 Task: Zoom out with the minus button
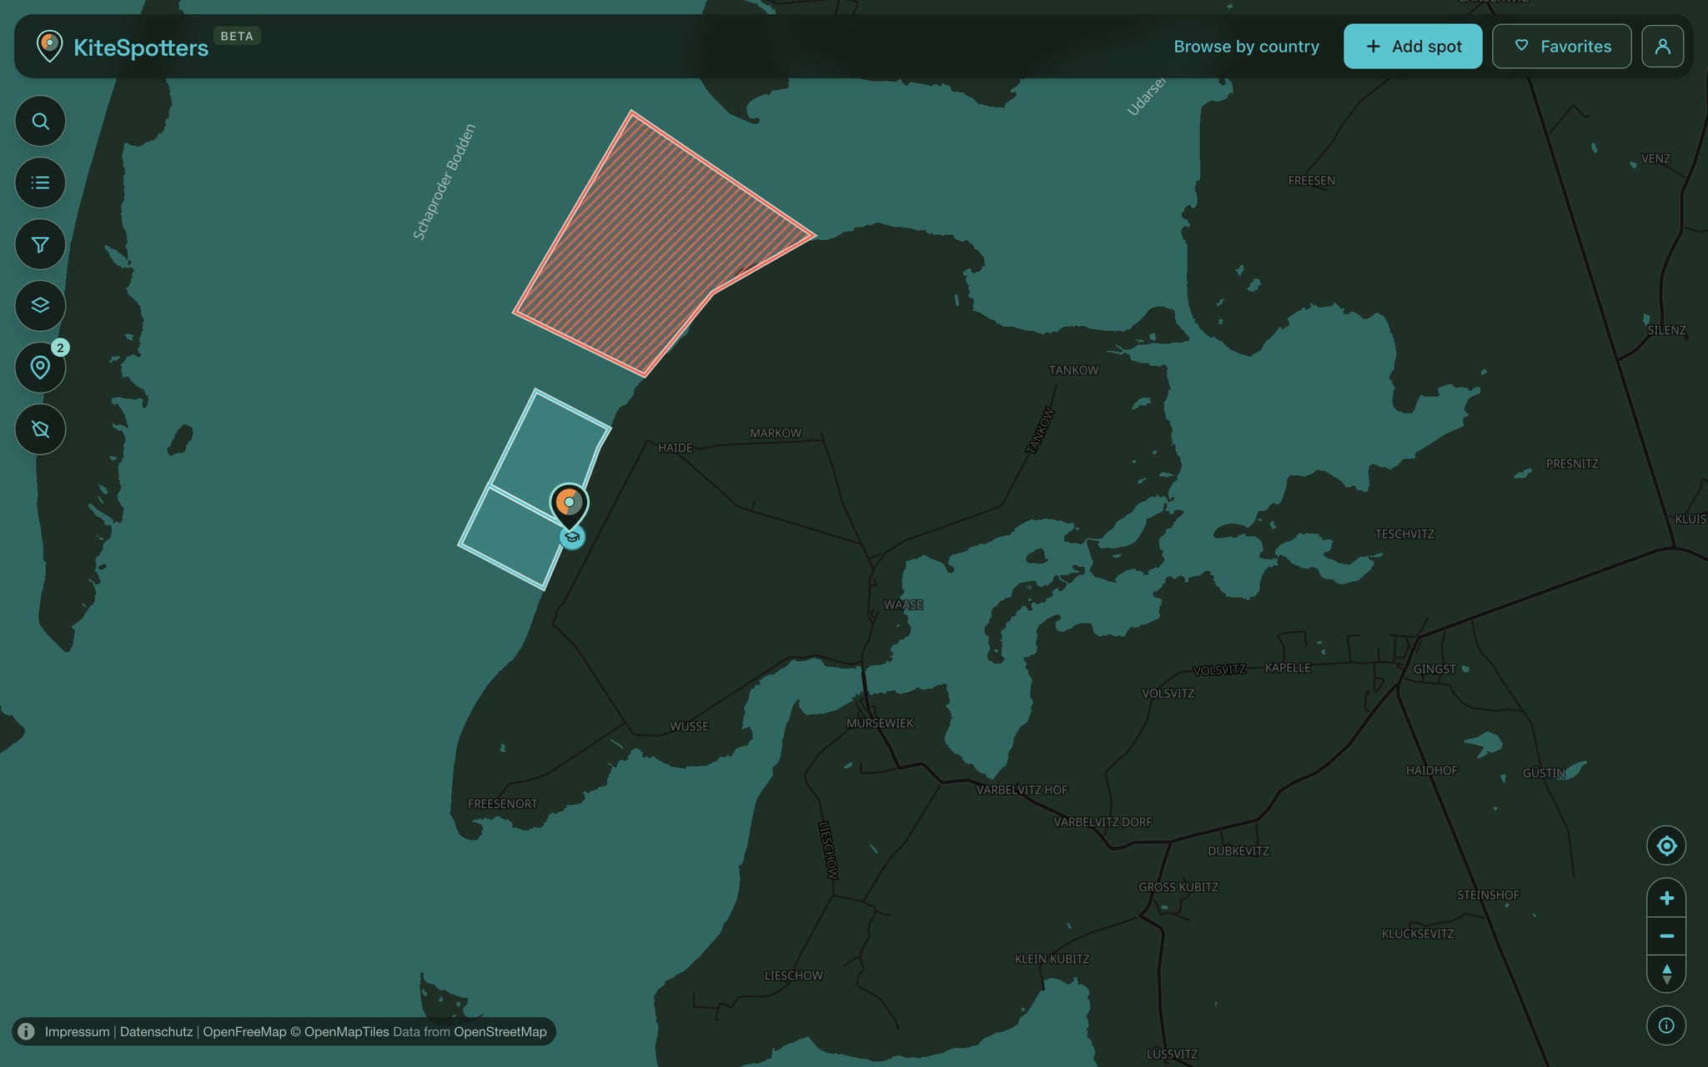point(1666,936)
